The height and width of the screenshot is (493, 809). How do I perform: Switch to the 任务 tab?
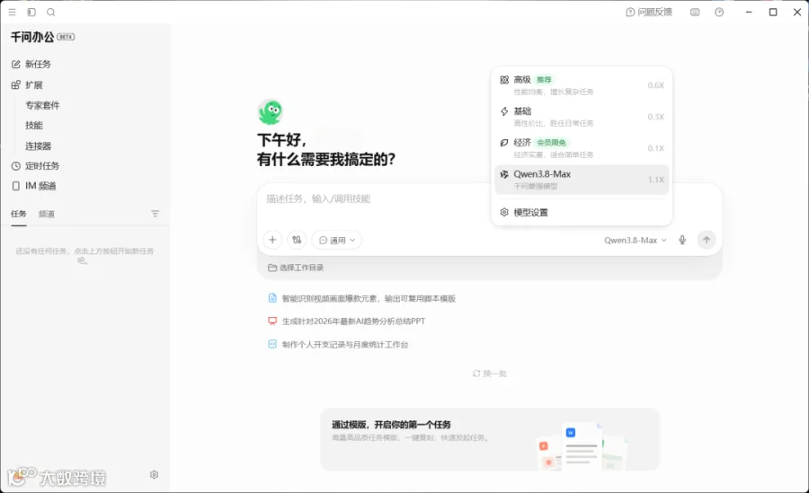19,214
